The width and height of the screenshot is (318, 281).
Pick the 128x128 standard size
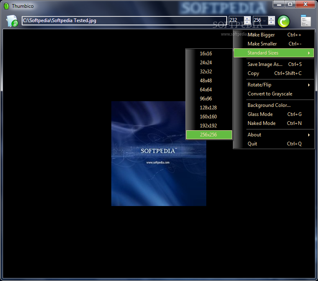point(209,107)
